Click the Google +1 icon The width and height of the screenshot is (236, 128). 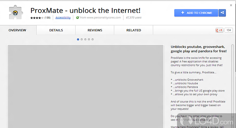[x=219, y=30]
